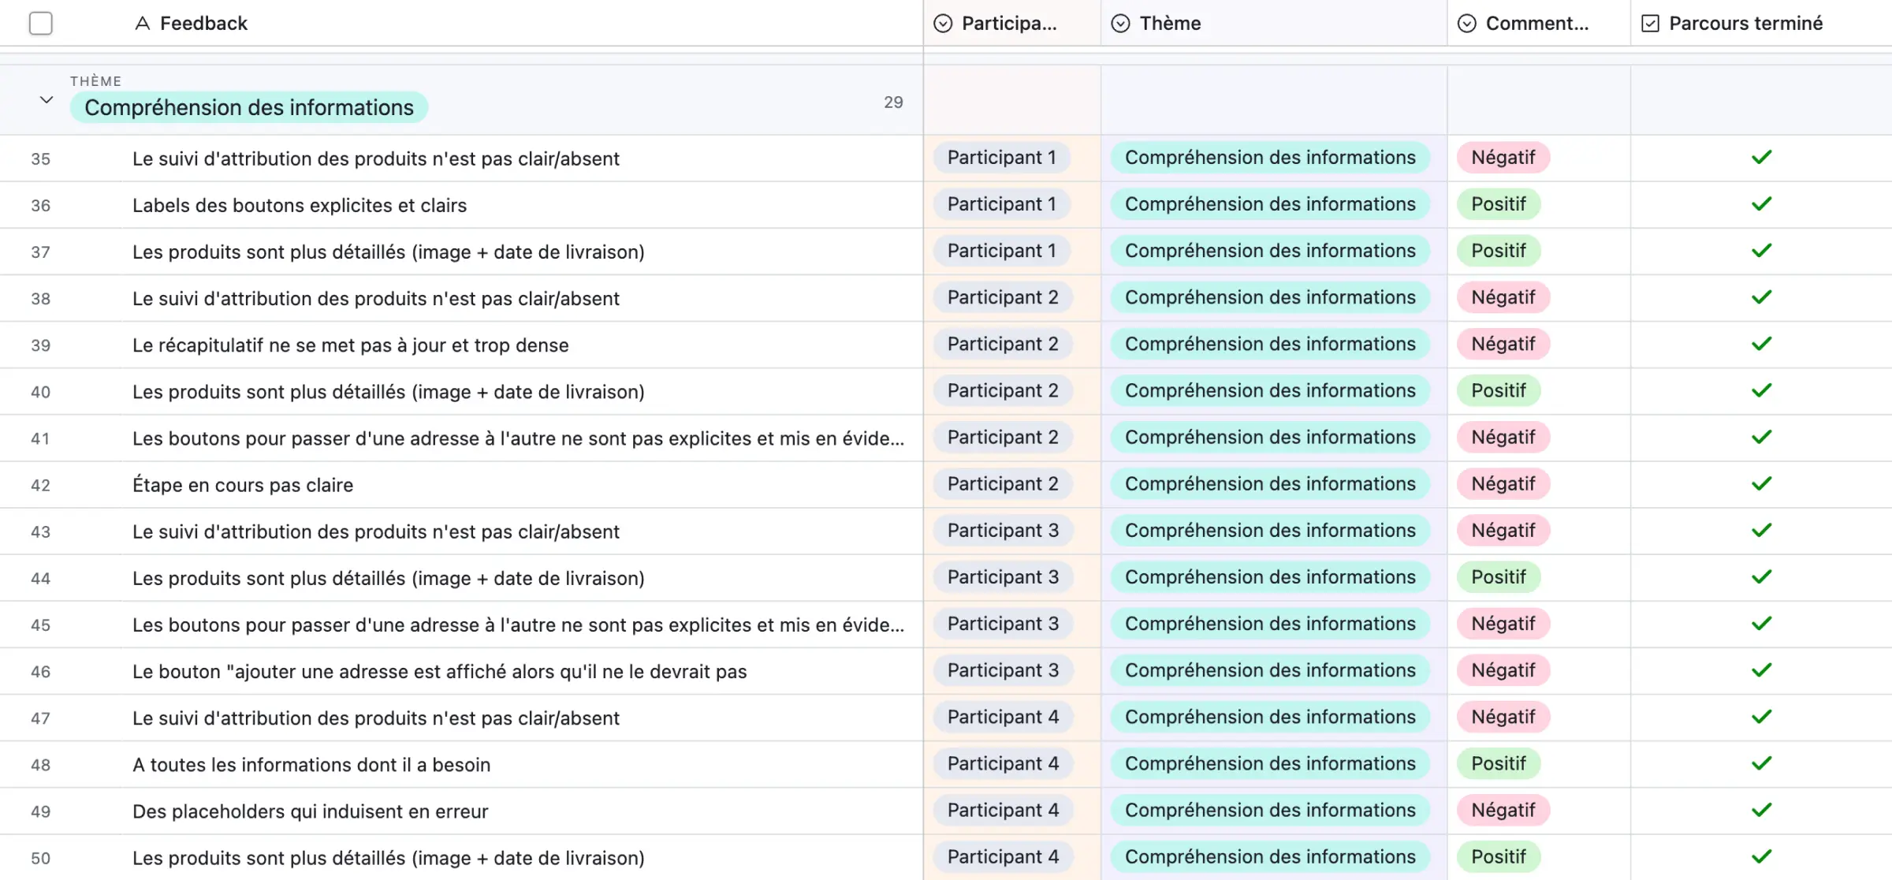Click the Compréhension des informations group tag
Screen dimensions: 1892x880
click(x=249, y=107)
